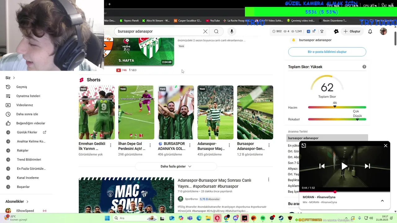Open Adanaspor-Bursaspor Maç Sonrası video title

coord(214,183)
